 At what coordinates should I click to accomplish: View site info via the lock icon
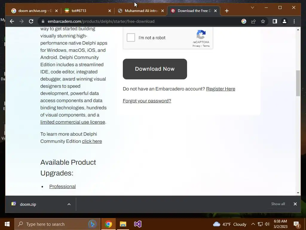coord(43,21)
